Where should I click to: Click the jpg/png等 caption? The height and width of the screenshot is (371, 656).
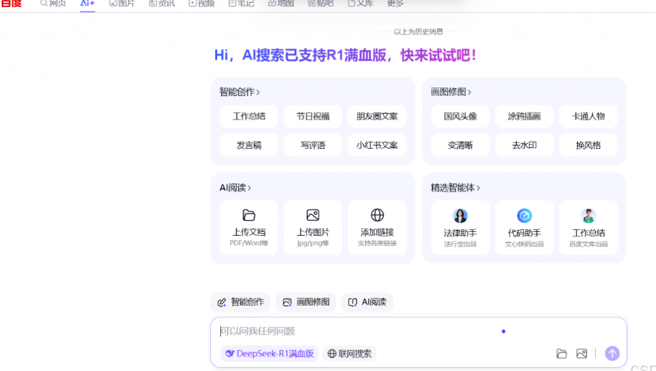[313, 243]
